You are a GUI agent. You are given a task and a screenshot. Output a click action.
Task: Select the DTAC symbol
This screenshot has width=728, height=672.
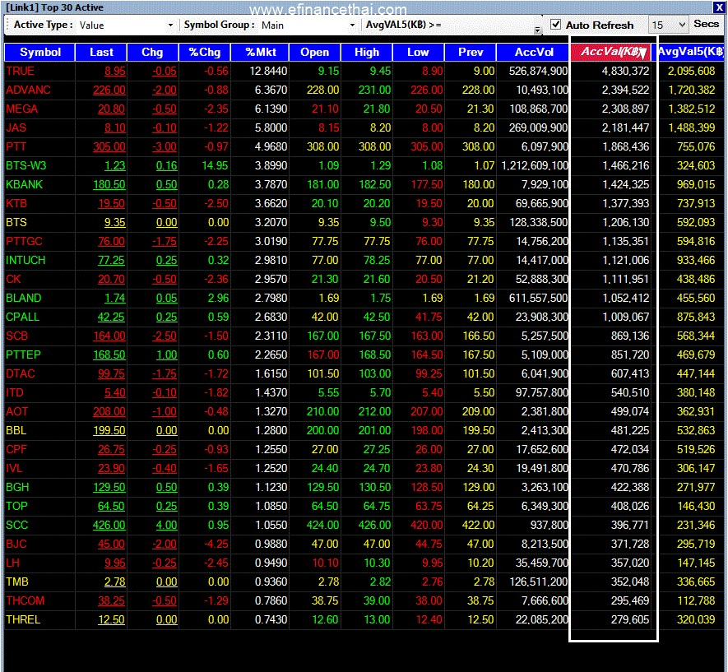pyautogui.click(x=21, y=373)
